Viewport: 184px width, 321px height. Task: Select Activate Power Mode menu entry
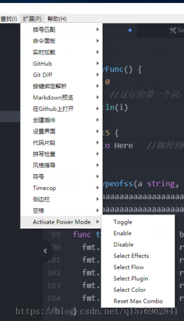click(x=61, y=222)
